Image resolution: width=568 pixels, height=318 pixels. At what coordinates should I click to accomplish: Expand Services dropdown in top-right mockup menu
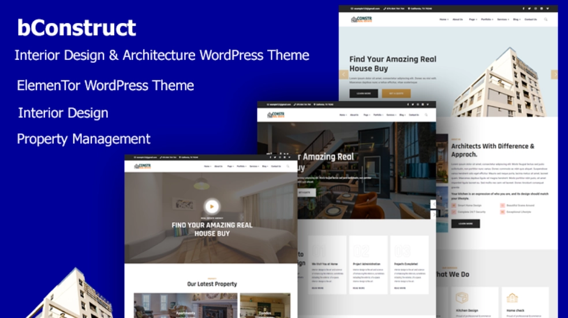503,20
